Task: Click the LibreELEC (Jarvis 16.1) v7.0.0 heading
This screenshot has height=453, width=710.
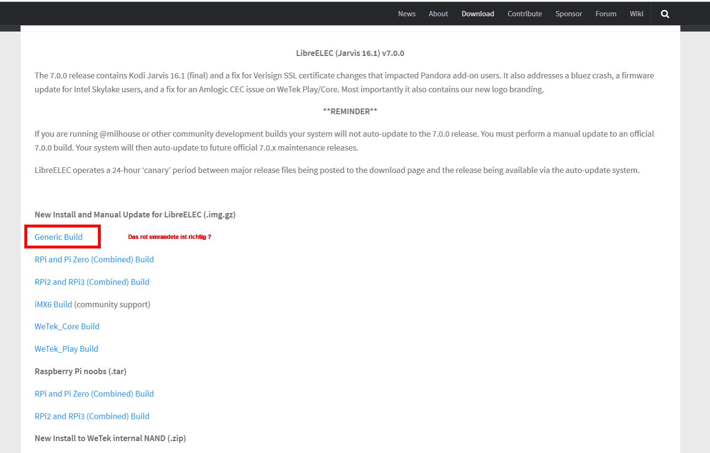Action: point(350,53)
